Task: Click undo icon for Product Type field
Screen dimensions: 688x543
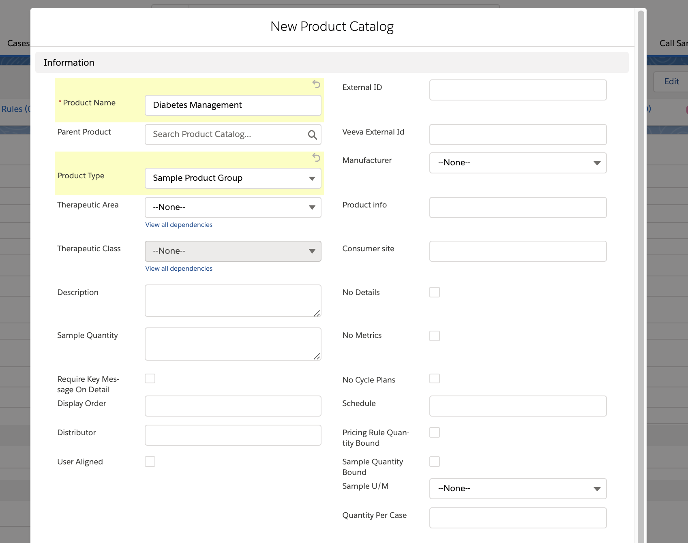Action: coord(316,158)
